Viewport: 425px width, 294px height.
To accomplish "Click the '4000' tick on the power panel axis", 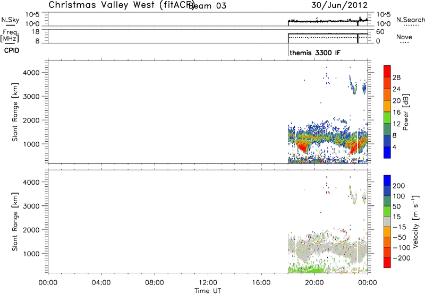I will (x=31, y=73).
